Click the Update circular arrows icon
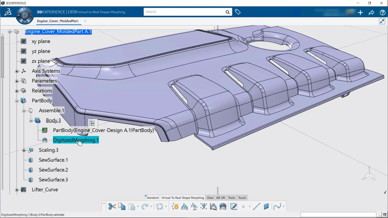388x218 pixels. coord(160,206)
